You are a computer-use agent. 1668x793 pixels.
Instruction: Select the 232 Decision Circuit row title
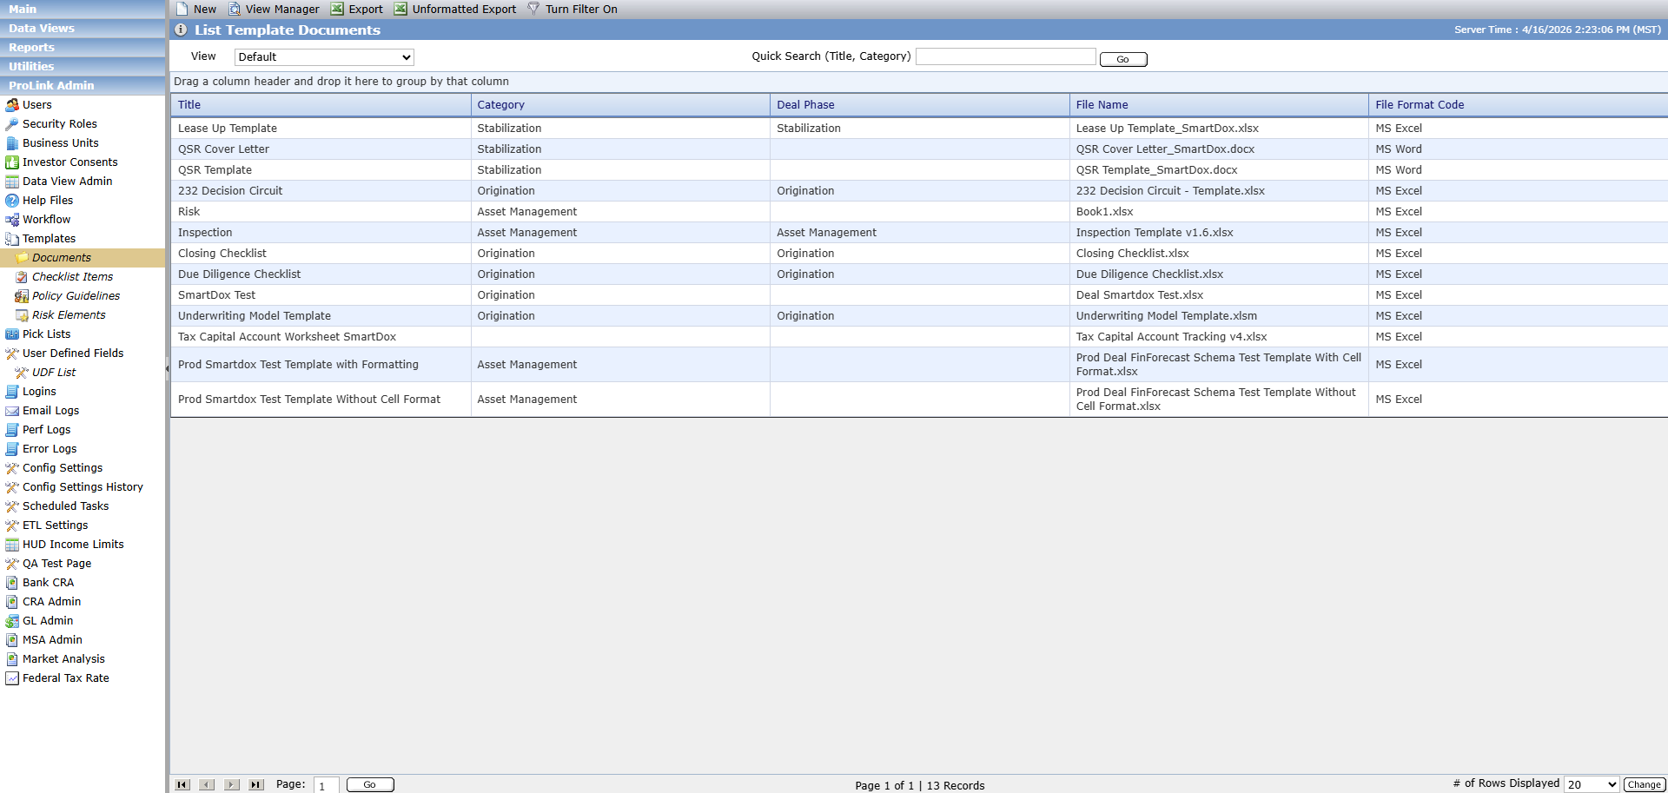[230, 191]
